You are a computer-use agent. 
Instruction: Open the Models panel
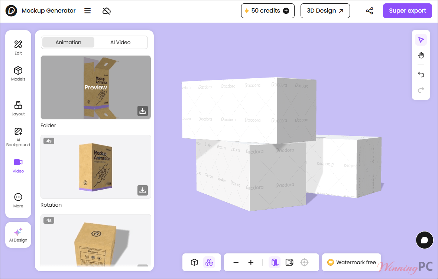point(18,74)
